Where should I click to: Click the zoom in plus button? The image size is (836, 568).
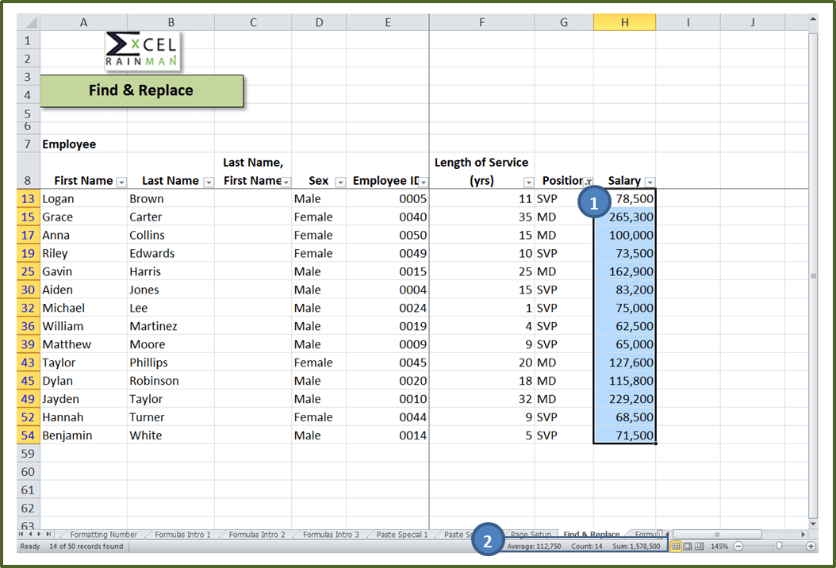811,547
